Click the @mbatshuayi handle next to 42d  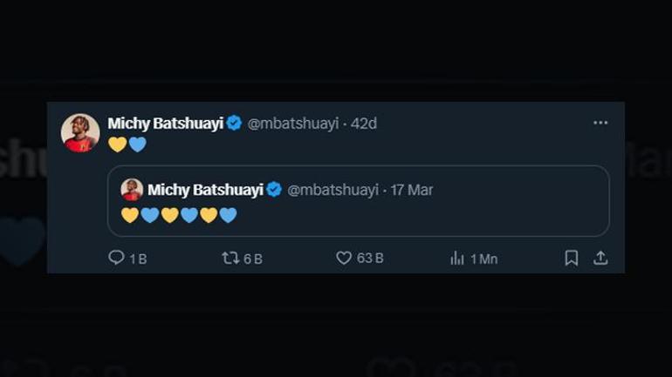pyautogui.click(x=293, y=124)
